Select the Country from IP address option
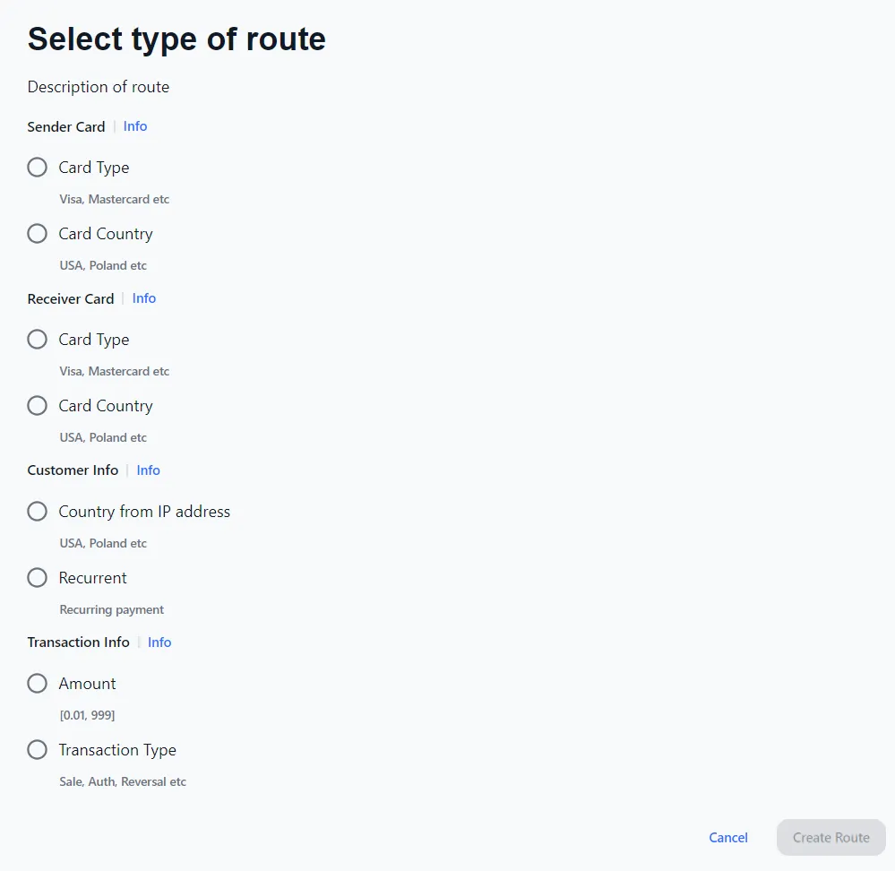 (x=38, y=512)
